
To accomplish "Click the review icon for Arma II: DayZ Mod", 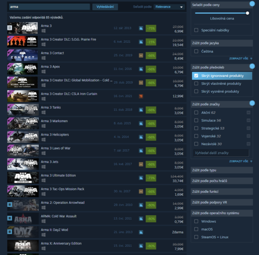I will (x=141, y=232).
